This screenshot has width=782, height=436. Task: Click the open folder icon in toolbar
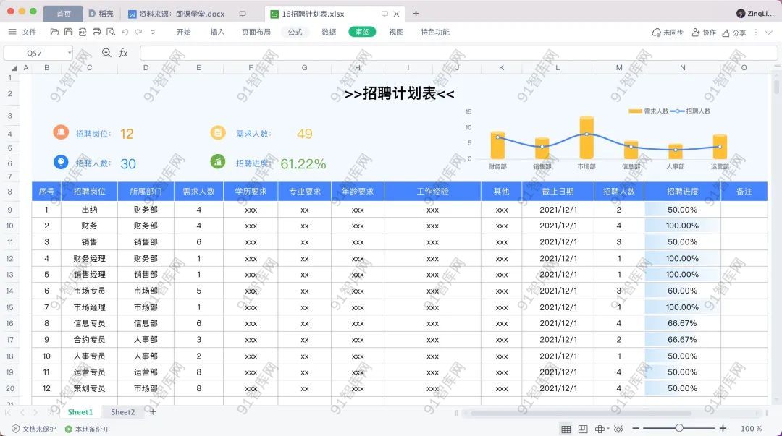[x=54, y=32]
